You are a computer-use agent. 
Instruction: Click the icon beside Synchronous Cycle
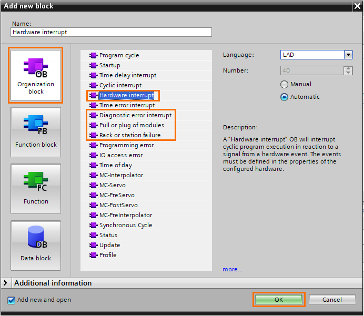click(x=93, y=225)
